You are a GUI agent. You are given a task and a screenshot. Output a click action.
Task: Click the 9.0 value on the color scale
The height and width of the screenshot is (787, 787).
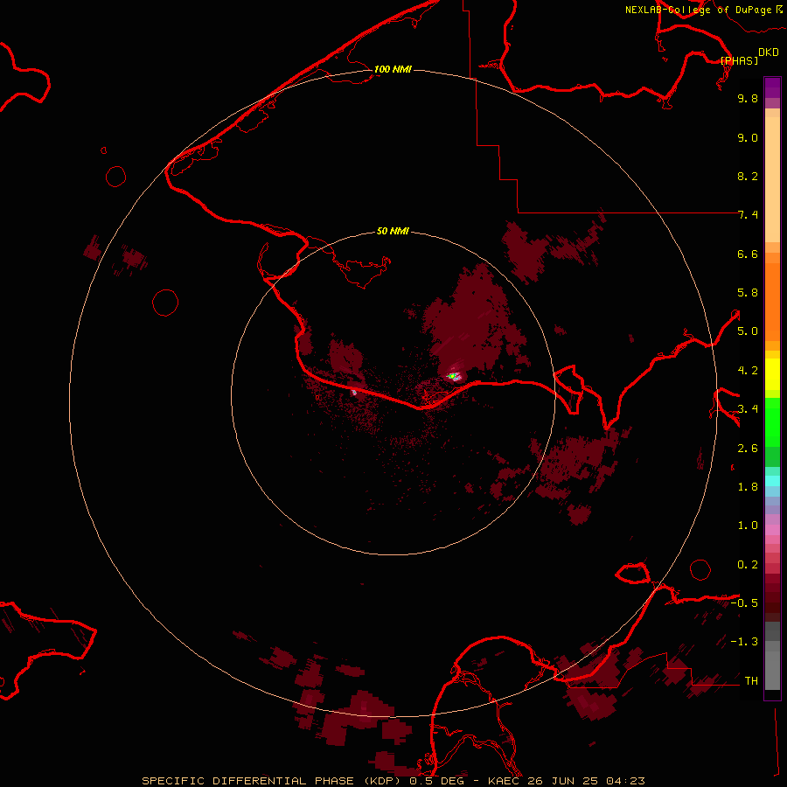pos(748,137)
